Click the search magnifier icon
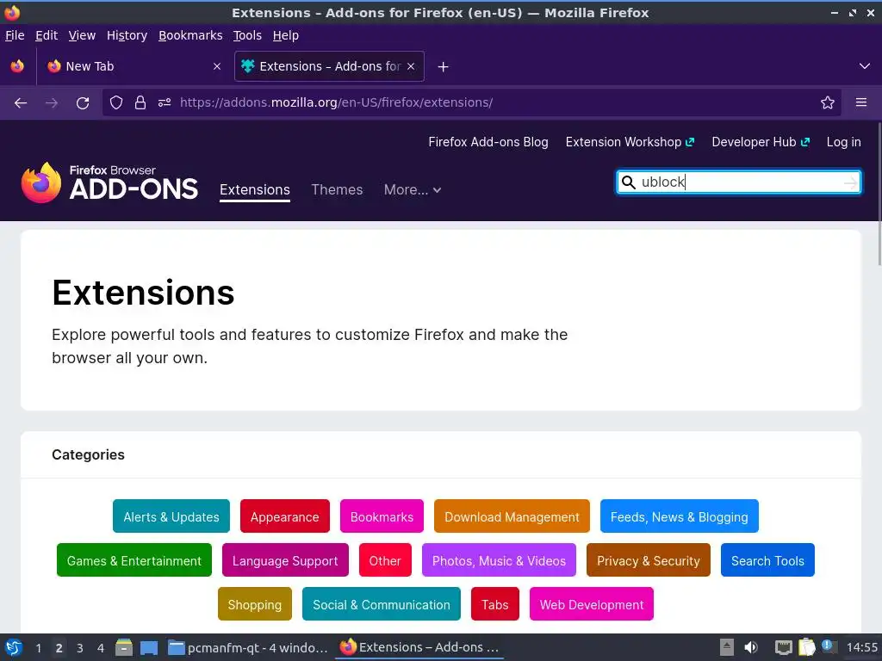 (628, 182)
